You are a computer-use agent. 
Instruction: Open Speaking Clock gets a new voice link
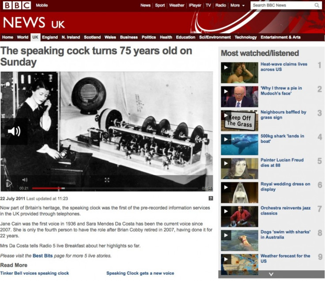(140, 273)
